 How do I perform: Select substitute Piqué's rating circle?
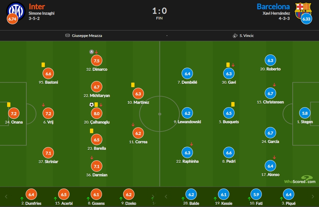point(289,194)
